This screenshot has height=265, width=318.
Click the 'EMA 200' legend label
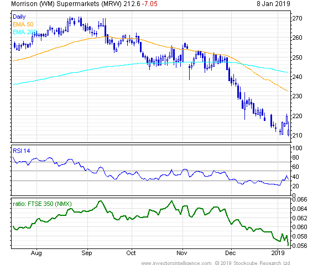click(x=24, y=32)
